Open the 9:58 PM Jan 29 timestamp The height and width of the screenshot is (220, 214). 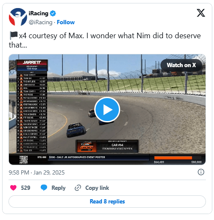pos(37,172)
